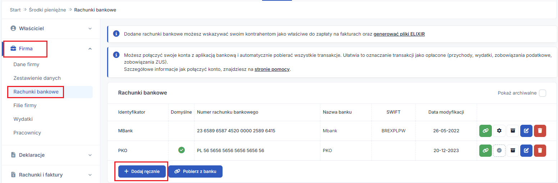Open the generować pliki ELIXIR link

pyautogui.click(x=399, y=34)
